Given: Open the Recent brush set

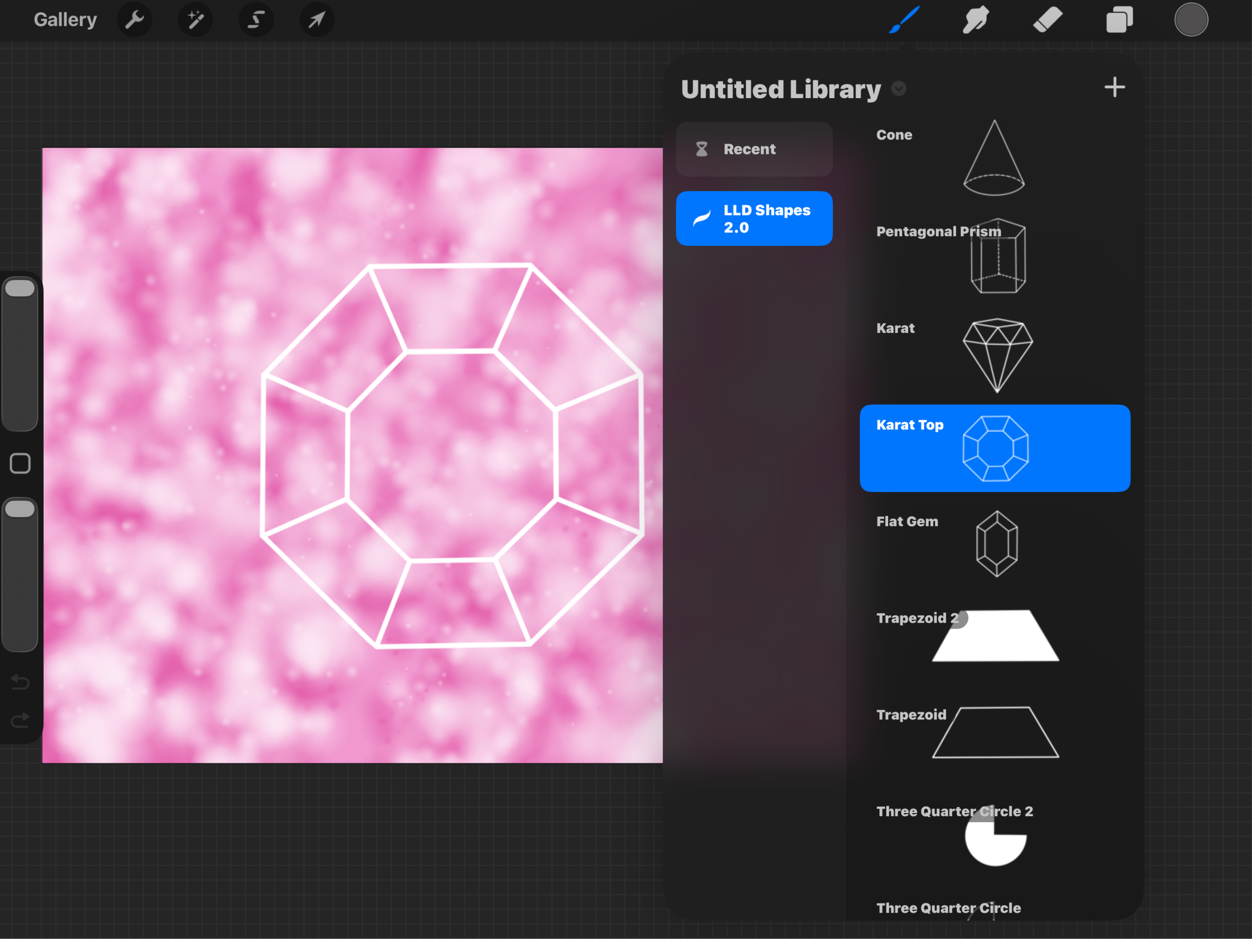Looking at the screenshot, I should click(x=754, y=149).
